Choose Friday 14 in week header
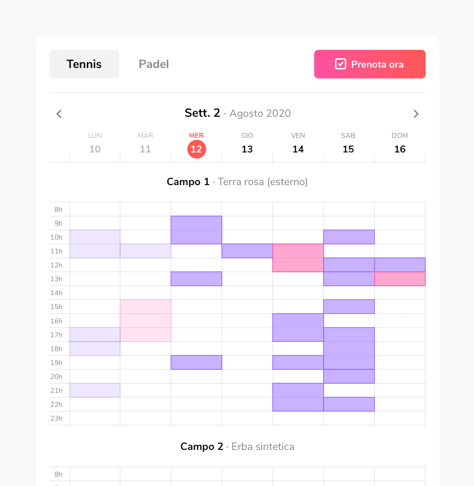The height and width of the screenshot is (486, 474). 298,149
